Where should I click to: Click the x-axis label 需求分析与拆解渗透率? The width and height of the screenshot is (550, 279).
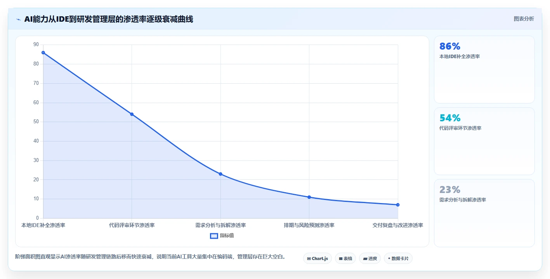pyautogui.click(x=220, y=225)
